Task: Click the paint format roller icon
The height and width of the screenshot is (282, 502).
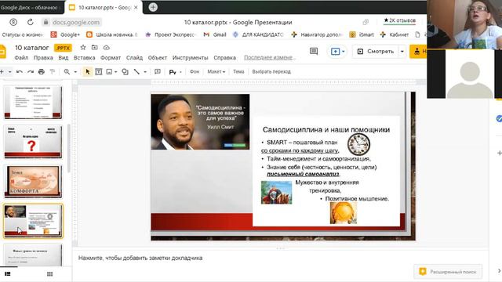Action: (x=53, y=71)
